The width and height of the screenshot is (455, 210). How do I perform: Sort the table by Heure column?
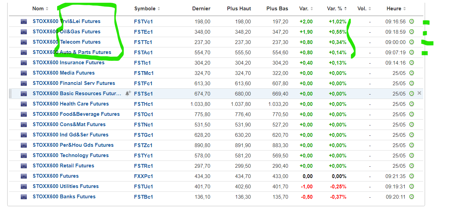click(x=404, y=9)
